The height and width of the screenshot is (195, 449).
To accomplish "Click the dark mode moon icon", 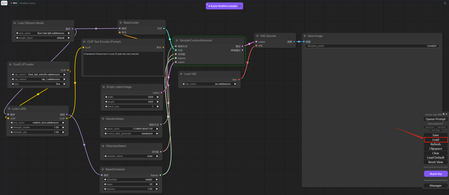I will [x=445, y=3].
